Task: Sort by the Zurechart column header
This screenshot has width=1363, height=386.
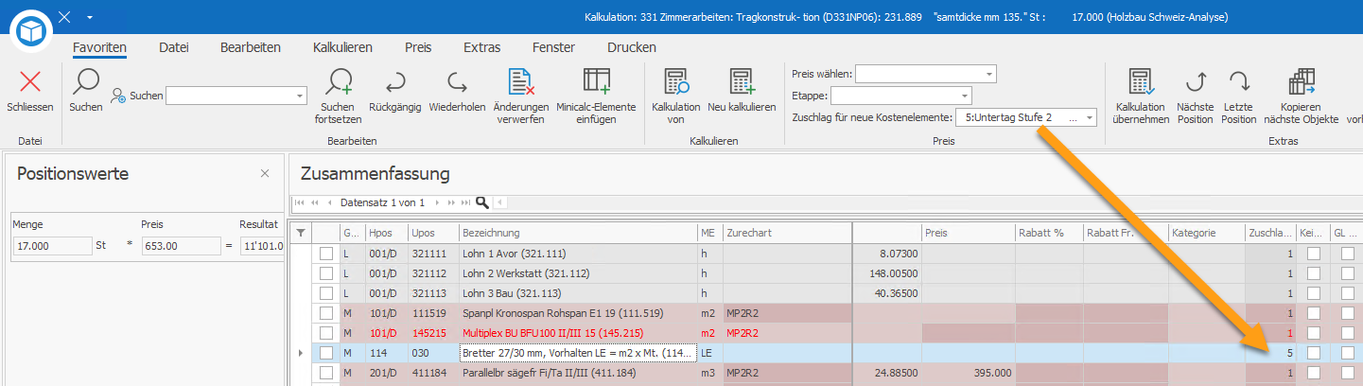Action: tap(787, 233)
